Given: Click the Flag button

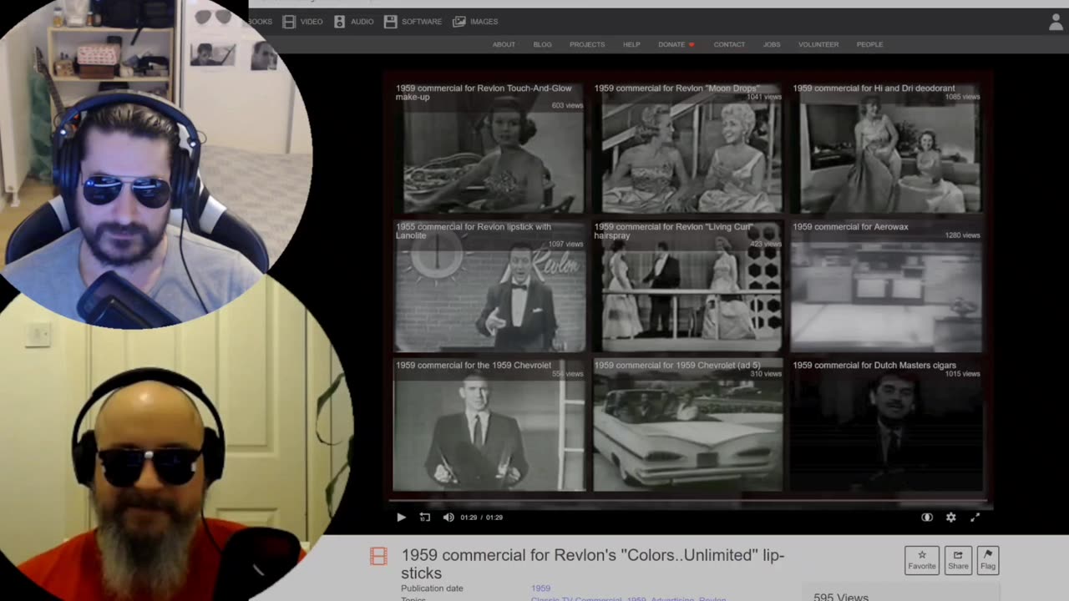Looking at the screenshot, I should click(988, 560).
